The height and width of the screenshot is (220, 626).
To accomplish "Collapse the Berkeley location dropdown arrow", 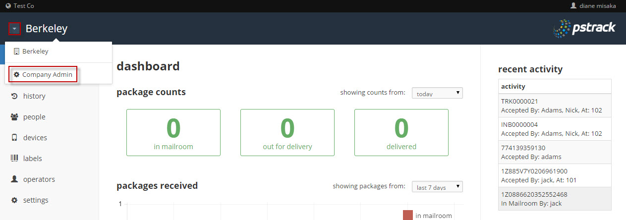I will point(15,29).
